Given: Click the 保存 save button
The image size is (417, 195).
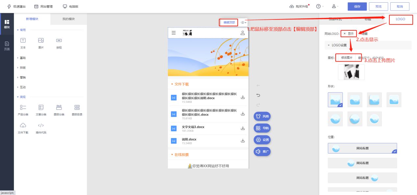Looking at the screenshot, I should click(x=357, y=7).
